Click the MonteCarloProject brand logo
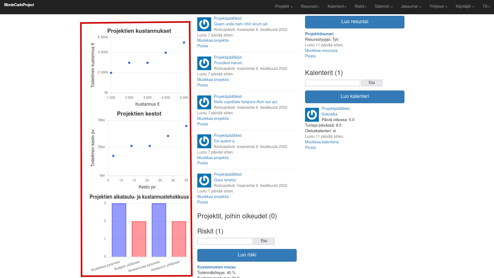 click(19, 5)
